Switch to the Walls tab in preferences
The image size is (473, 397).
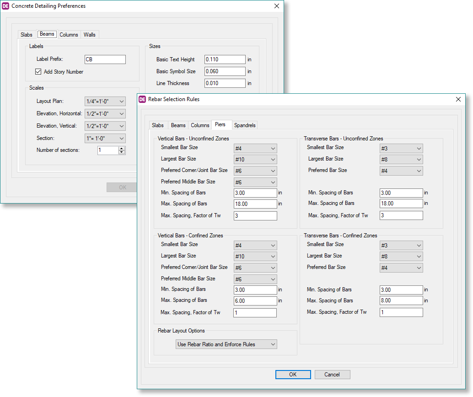pos(89,35)
